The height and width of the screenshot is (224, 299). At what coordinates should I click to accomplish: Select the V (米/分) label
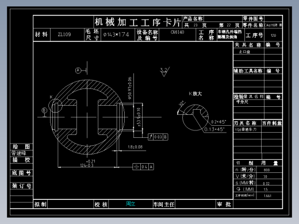[x=246, y=176]
